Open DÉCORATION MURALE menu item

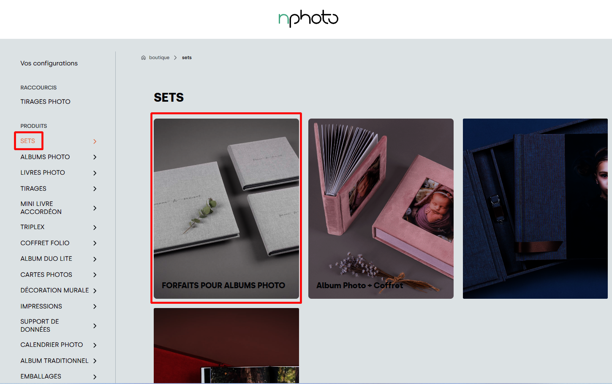[54, 290]
